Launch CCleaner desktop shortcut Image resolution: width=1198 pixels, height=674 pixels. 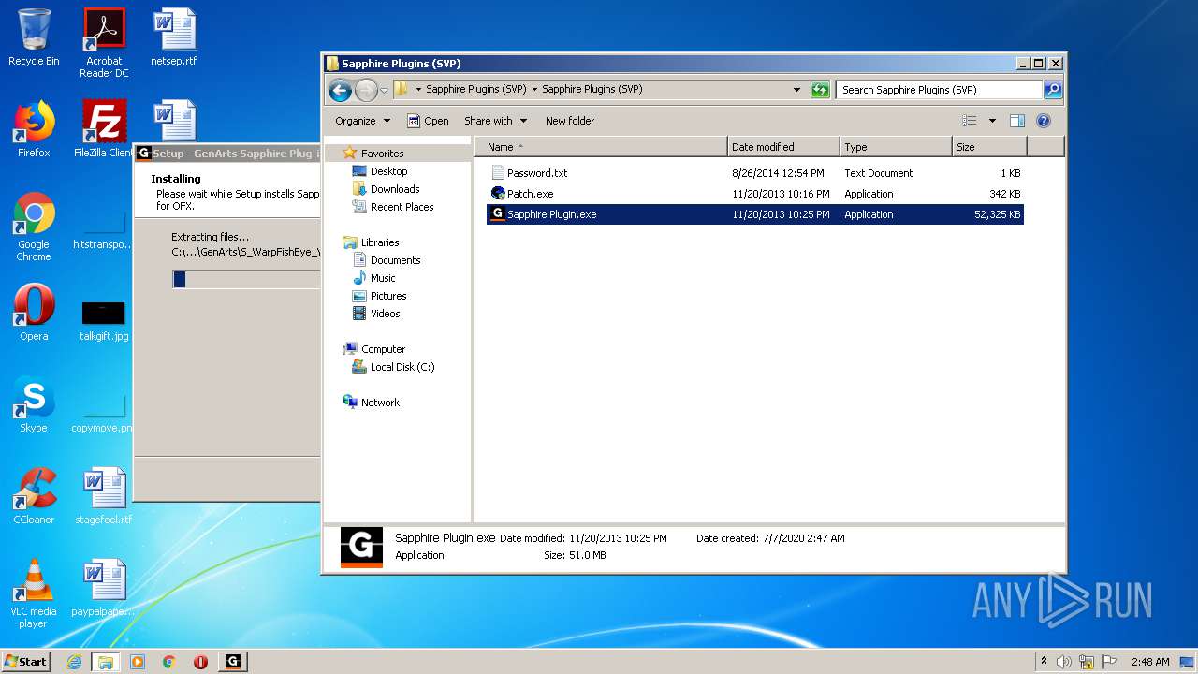pos(34,496)
